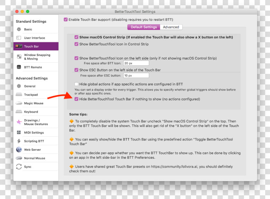This screenshot has width=270, height=199.
Task: Click the Window Snapping & Moving icon
Action: point(19,57)
